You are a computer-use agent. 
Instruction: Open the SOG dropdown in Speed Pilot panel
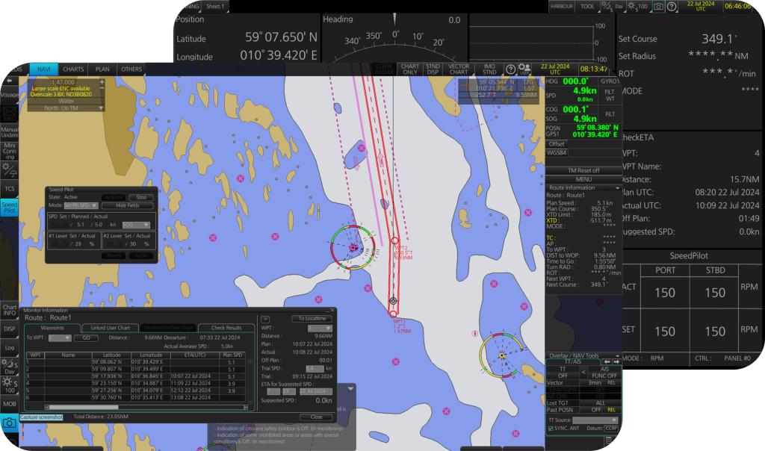[136, 225]
